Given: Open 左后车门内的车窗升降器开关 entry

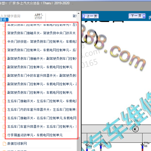Looking at the screenshot, I should coord(42,109).
